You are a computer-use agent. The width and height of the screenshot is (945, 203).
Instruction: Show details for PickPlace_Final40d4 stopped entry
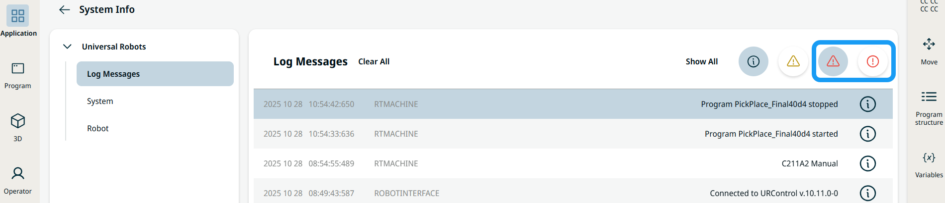(868, 104)
